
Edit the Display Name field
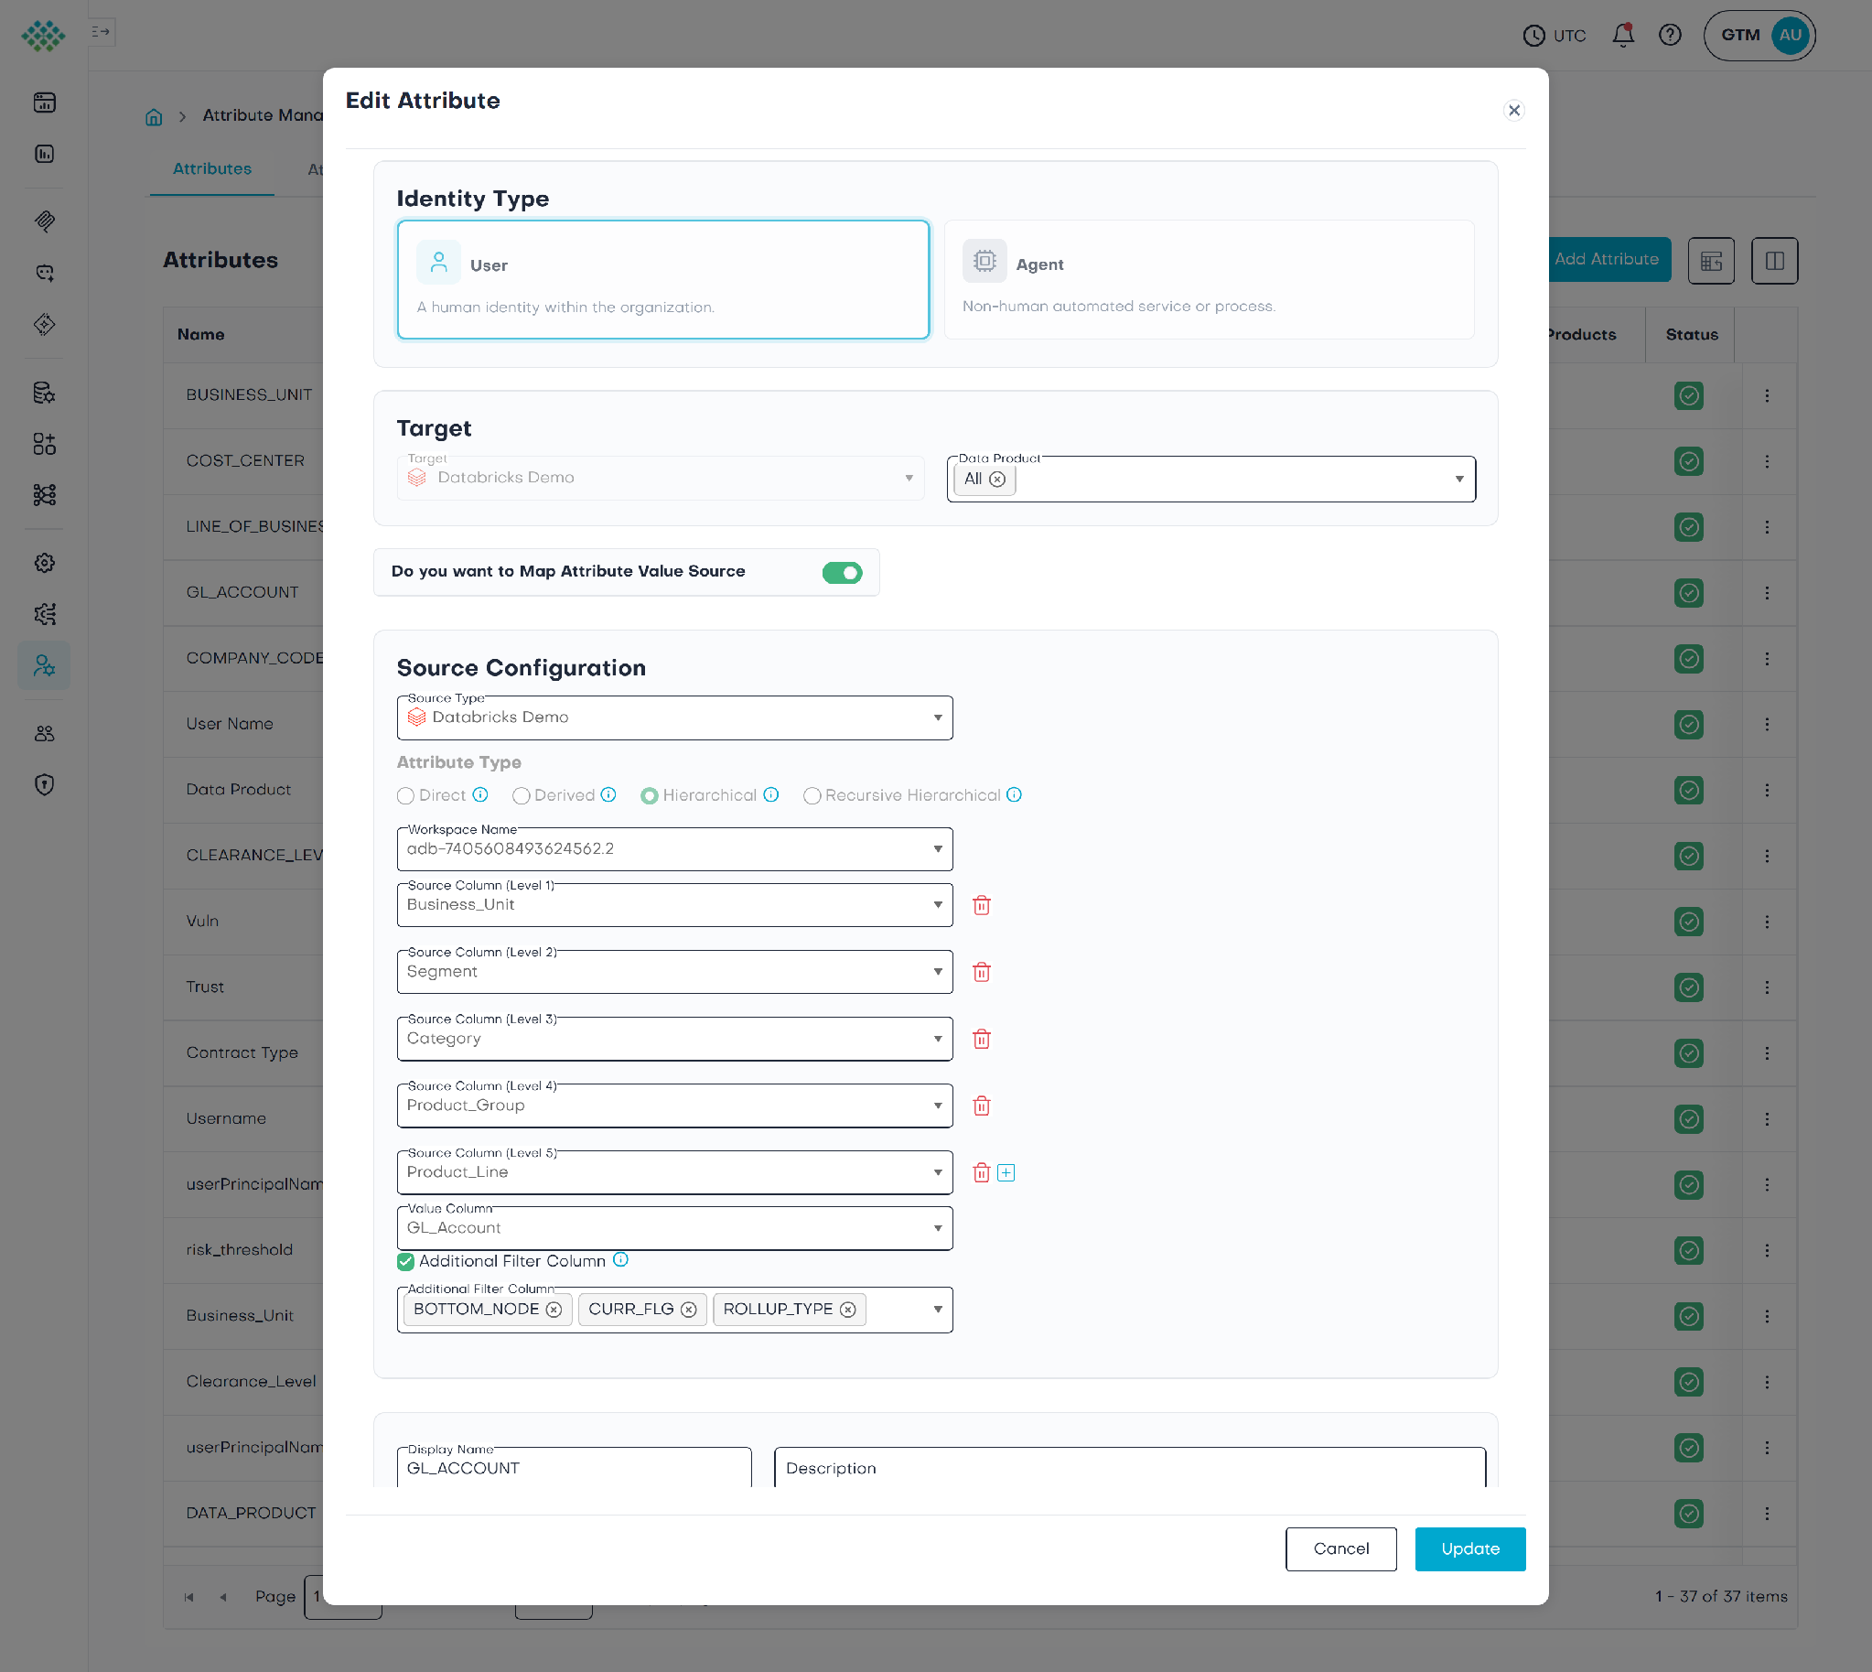coord(574,1468)
